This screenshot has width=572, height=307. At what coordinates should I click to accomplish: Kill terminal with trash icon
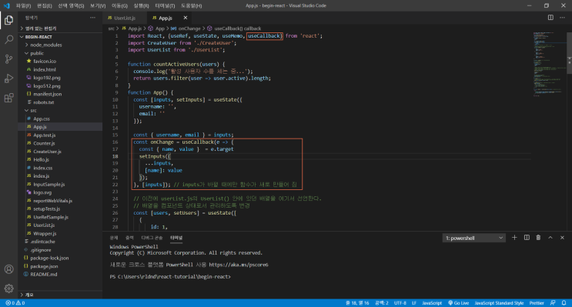coord(538,238)
